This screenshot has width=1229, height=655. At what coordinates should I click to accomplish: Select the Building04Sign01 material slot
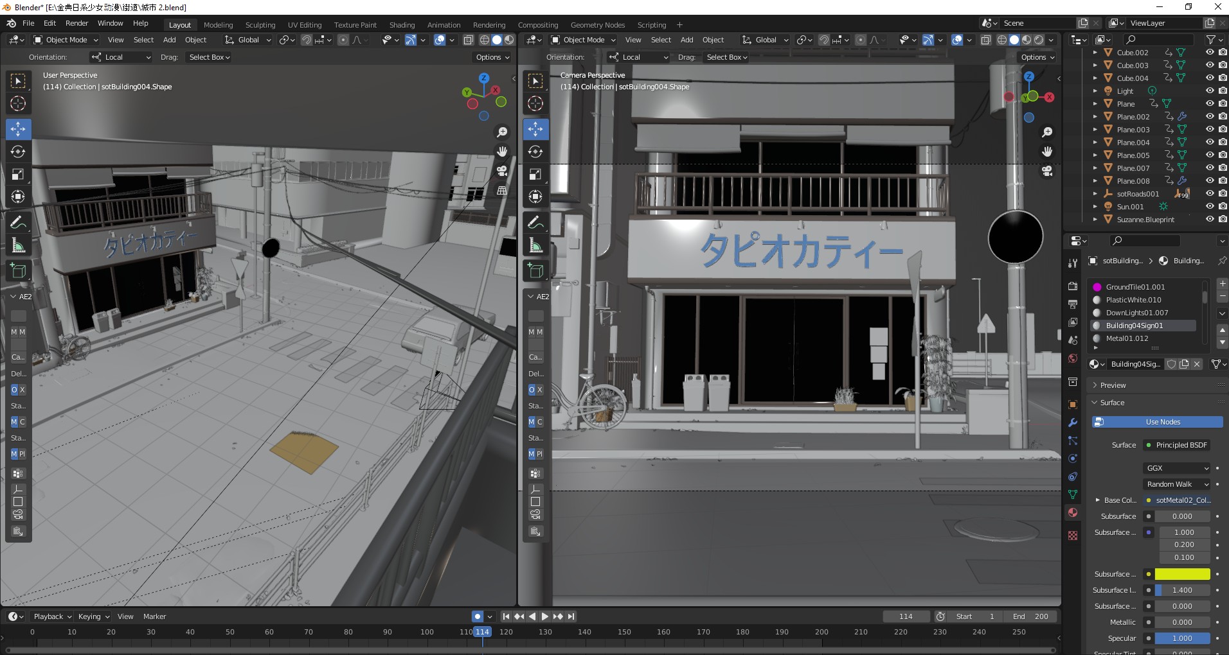pyautogui.click(x=1144, y=326)
